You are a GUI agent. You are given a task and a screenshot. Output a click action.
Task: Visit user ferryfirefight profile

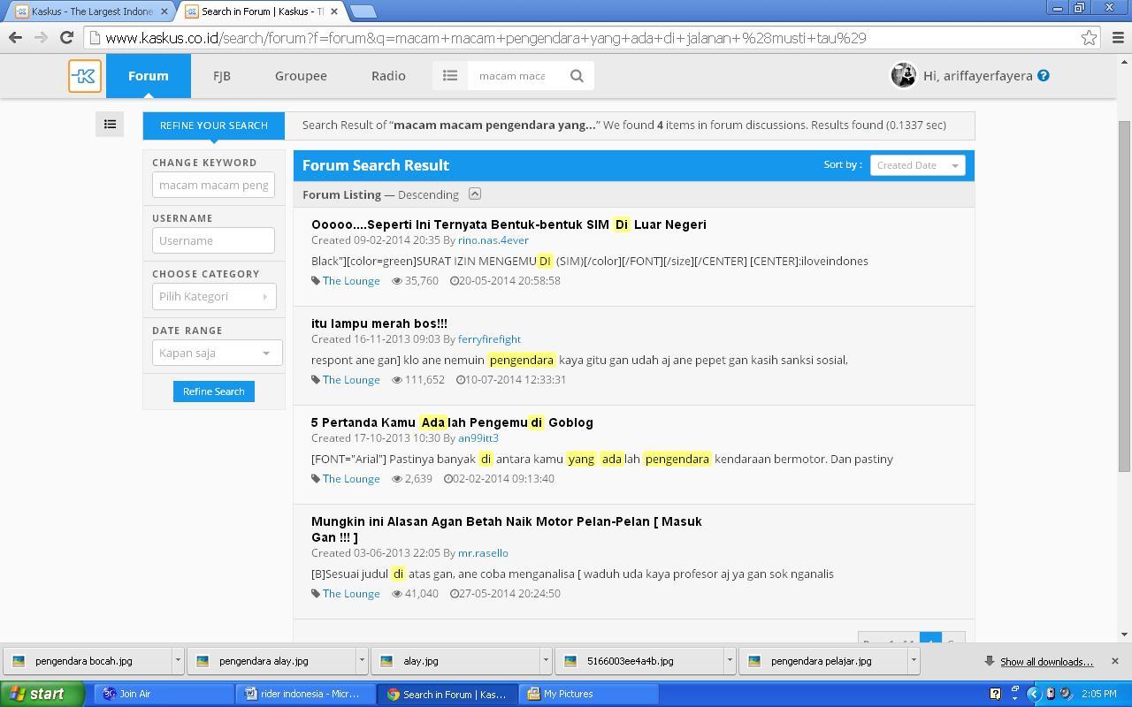click(x=489, y=339)
